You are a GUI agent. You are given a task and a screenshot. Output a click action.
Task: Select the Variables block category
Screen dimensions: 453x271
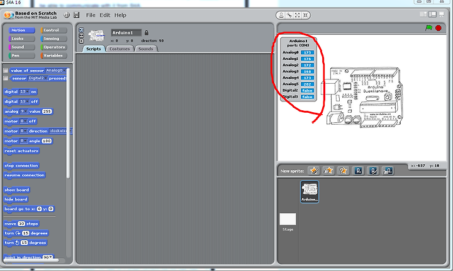click(53, 55)
